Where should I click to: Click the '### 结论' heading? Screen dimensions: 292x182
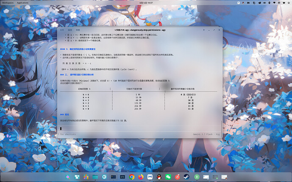[x=64, y=114]
